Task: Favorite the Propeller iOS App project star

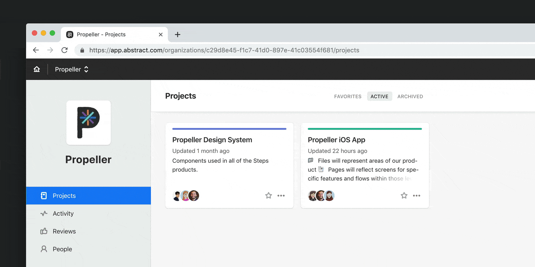Action: click(404, 195)
